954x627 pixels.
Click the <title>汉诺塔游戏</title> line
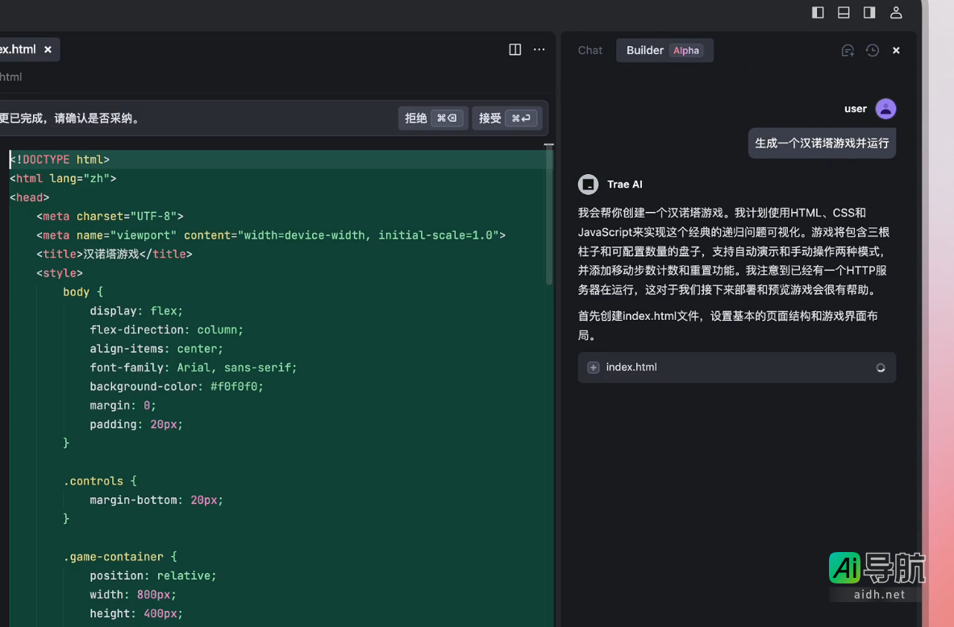[x=115, y=254]
